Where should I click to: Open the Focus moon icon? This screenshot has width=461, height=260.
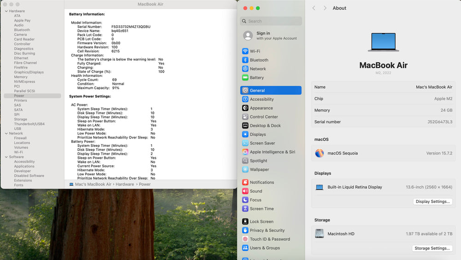tap(245, 200)
